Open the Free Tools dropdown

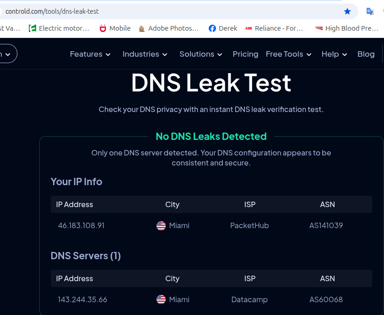288,54
